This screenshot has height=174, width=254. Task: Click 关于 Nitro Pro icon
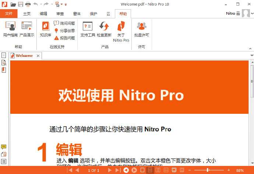coord(121,29)
